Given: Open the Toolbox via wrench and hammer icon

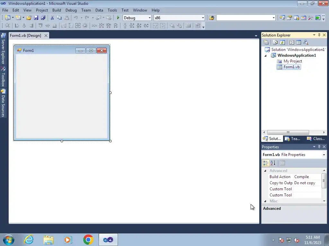Looking at the screenshot, I should (x=311, y=18).
